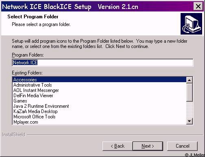Click Next to continue setup
Viewport: 205px width, 157px height.
coord(148,146)
